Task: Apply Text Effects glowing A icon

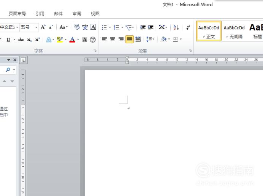Action: [49, 40]
